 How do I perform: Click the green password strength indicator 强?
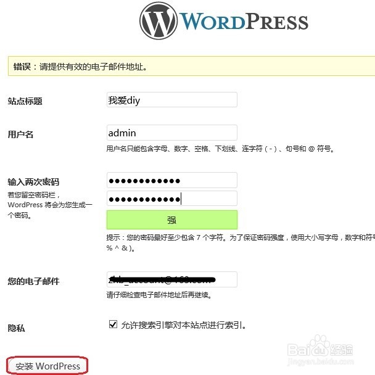click(172, 220)
